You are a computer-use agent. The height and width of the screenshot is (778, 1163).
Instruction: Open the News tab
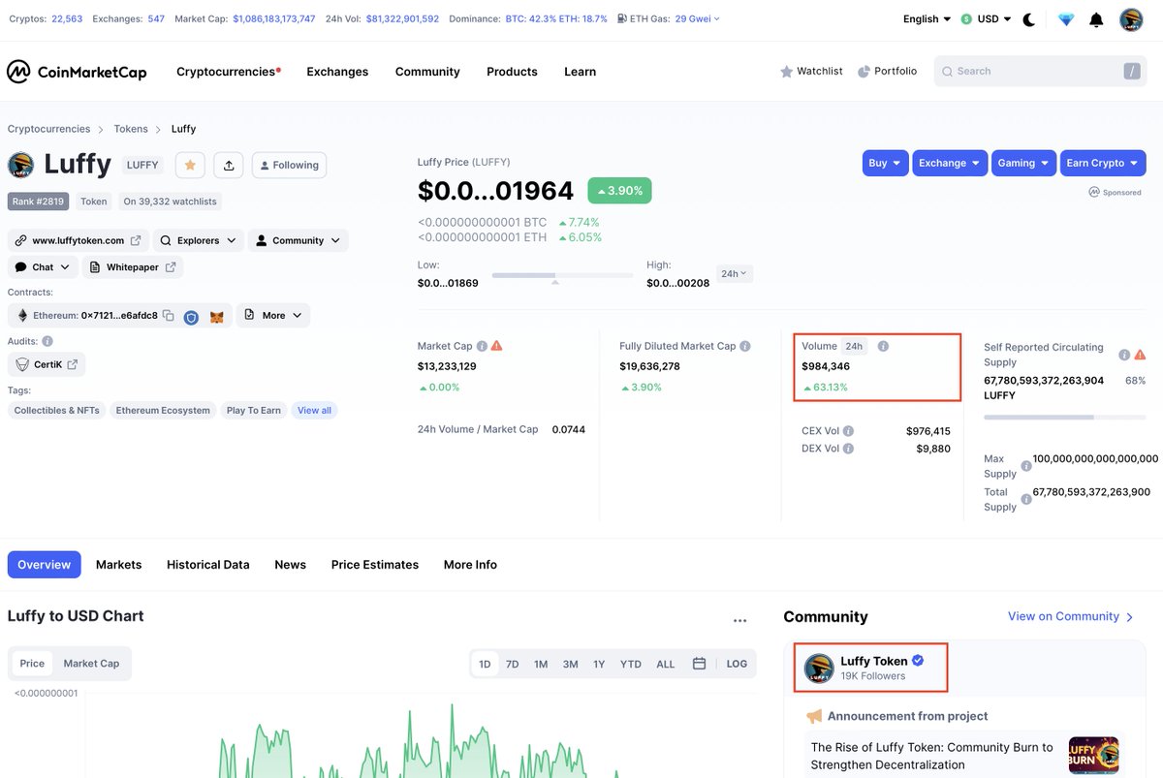(x=290, y=565)
